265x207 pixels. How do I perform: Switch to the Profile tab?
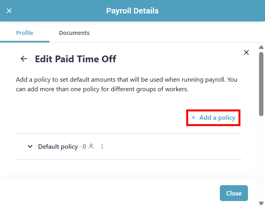click(x=25, y=33)
